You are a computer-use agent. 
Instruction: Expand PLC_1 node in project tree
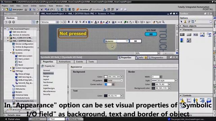8,38
